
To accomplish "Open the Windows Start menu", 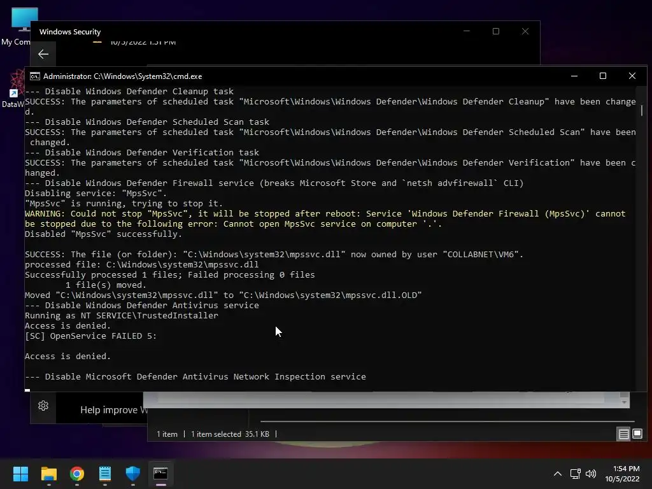I will click(20, 474).
